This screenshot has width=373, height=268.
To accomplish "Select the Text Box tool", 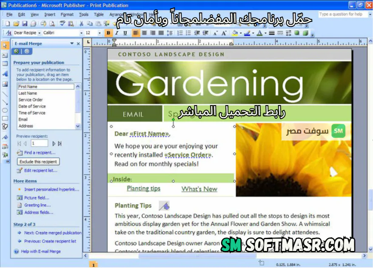I will coord(5,55).
